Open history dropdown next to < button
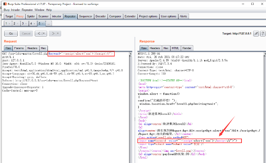 (44, 34)
